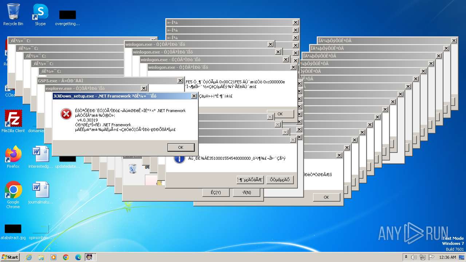Open the Recycle Bin desktop icon

(13, 15)
